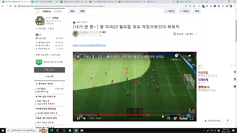This screenshot has width=237, height=133.
Task: Switch to the WAKTAVERSE YouTube tab
Action: coord(131,2)
